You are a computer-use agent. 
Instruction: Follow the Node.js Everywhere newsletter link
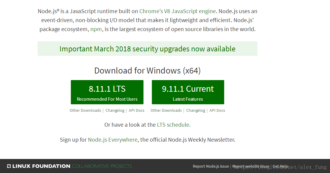point(113,140)
